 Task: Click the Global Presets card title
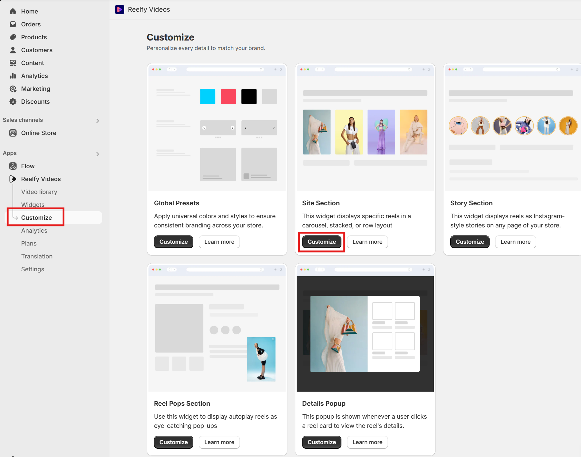point(177,203)
